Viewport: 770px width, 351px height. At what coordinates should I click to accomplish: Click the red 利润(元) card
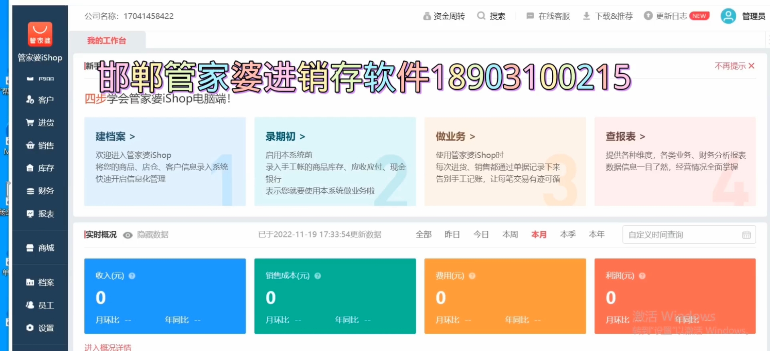coord(675,296)
